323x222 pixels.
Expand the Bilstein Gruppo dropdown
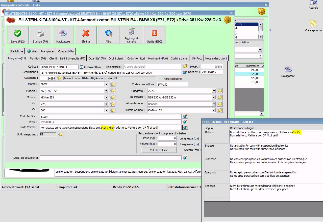click(x=214, y=110)
